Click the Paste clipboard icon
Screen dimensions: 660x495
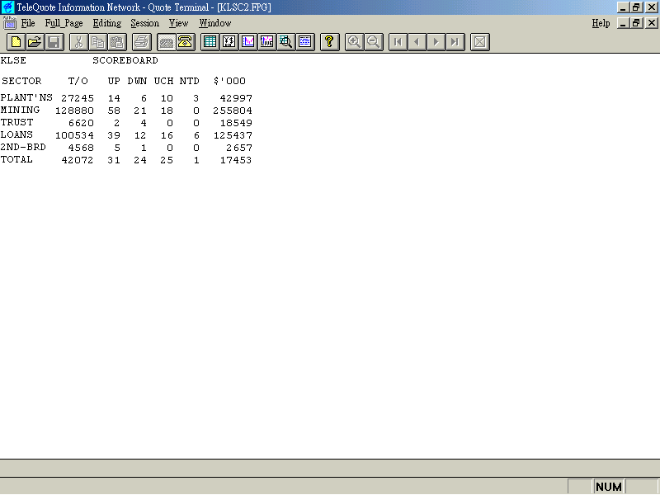(x=117, y=42)
